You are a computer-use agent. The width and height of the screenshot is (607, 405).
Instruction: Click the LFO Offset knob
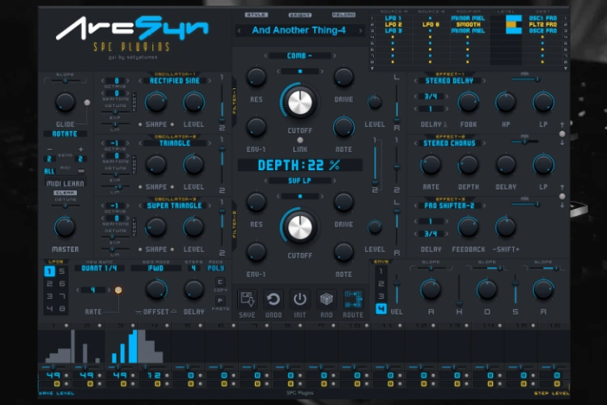pyautogui.click(x=156, y=289)
